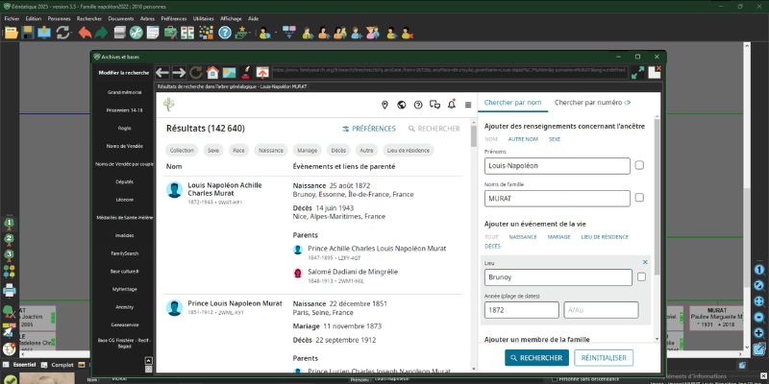
Task: Go back in Archives et bases browser
Action: tap(162, 73)
